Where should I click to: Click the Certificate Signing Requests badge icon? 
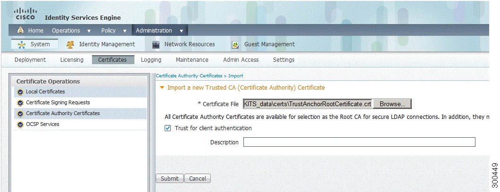click(x=21, y=103)
